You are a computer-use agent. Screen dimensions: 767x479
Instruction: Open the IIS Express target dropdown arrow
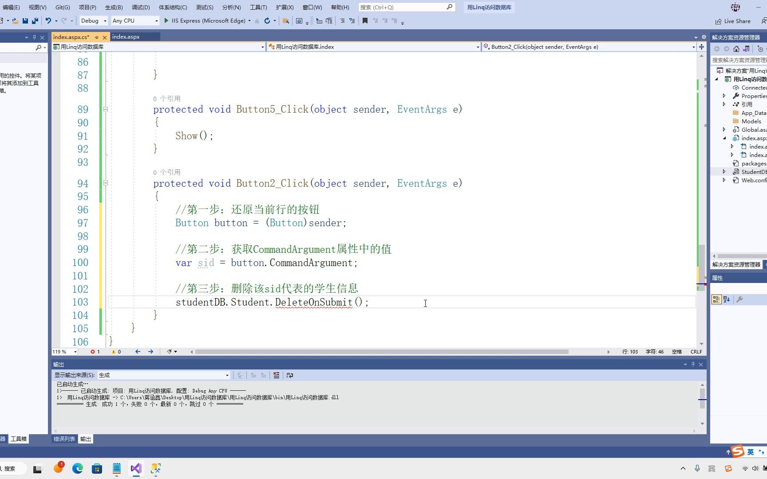[x=249, y=21]
